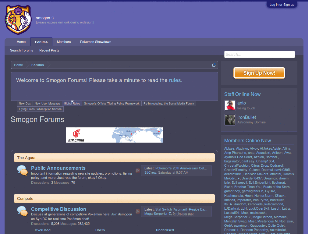Click Log in or Sign up
312x234 pixels.
282,5
